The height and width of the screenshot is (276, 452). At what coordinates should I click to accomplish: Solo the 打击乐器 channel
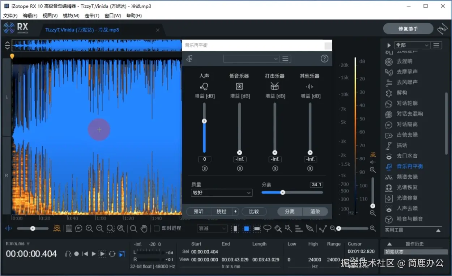pos(275,169)
